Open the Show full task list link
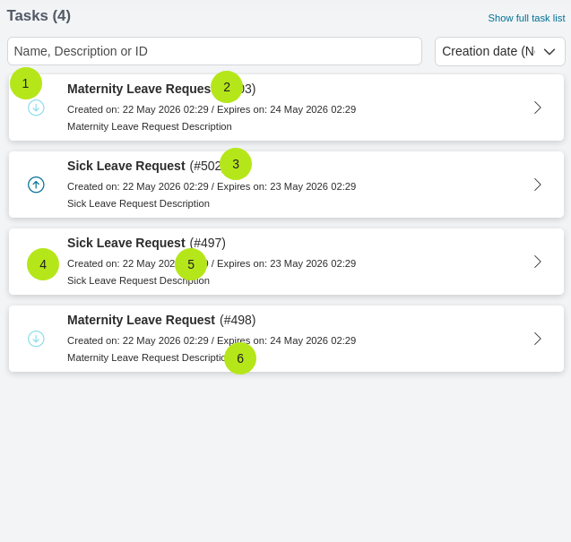The height and width of the screenshot is (542, 571). 526,18
